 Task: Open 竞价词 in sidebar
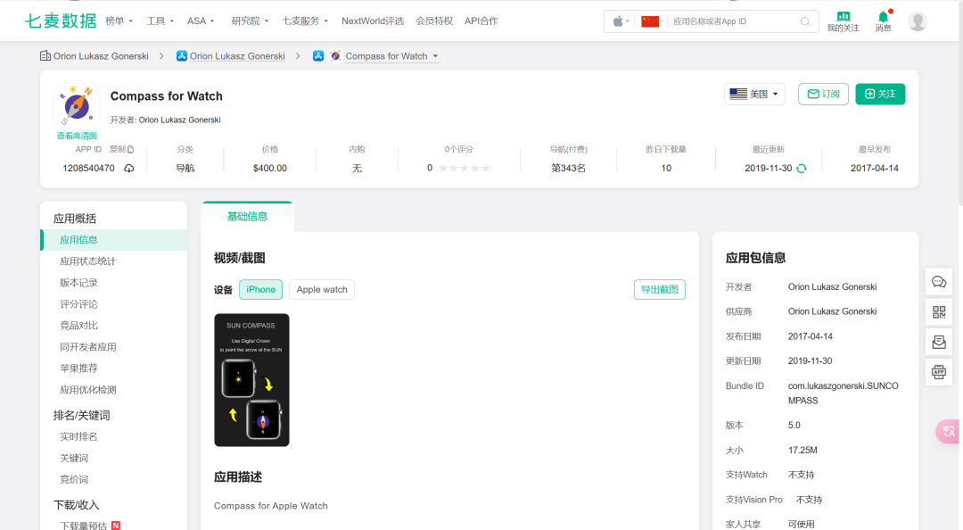(x=74, y=479)
